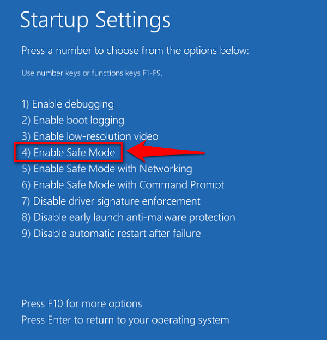Choose Disable early launch anti-malware protection
The width and height of the screenshot is (327, 340).
(129, 217)
